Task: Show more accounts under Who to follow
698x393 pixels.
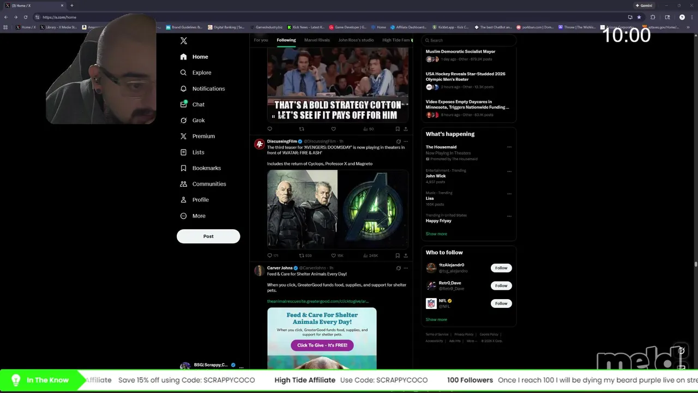Action: 436,319
